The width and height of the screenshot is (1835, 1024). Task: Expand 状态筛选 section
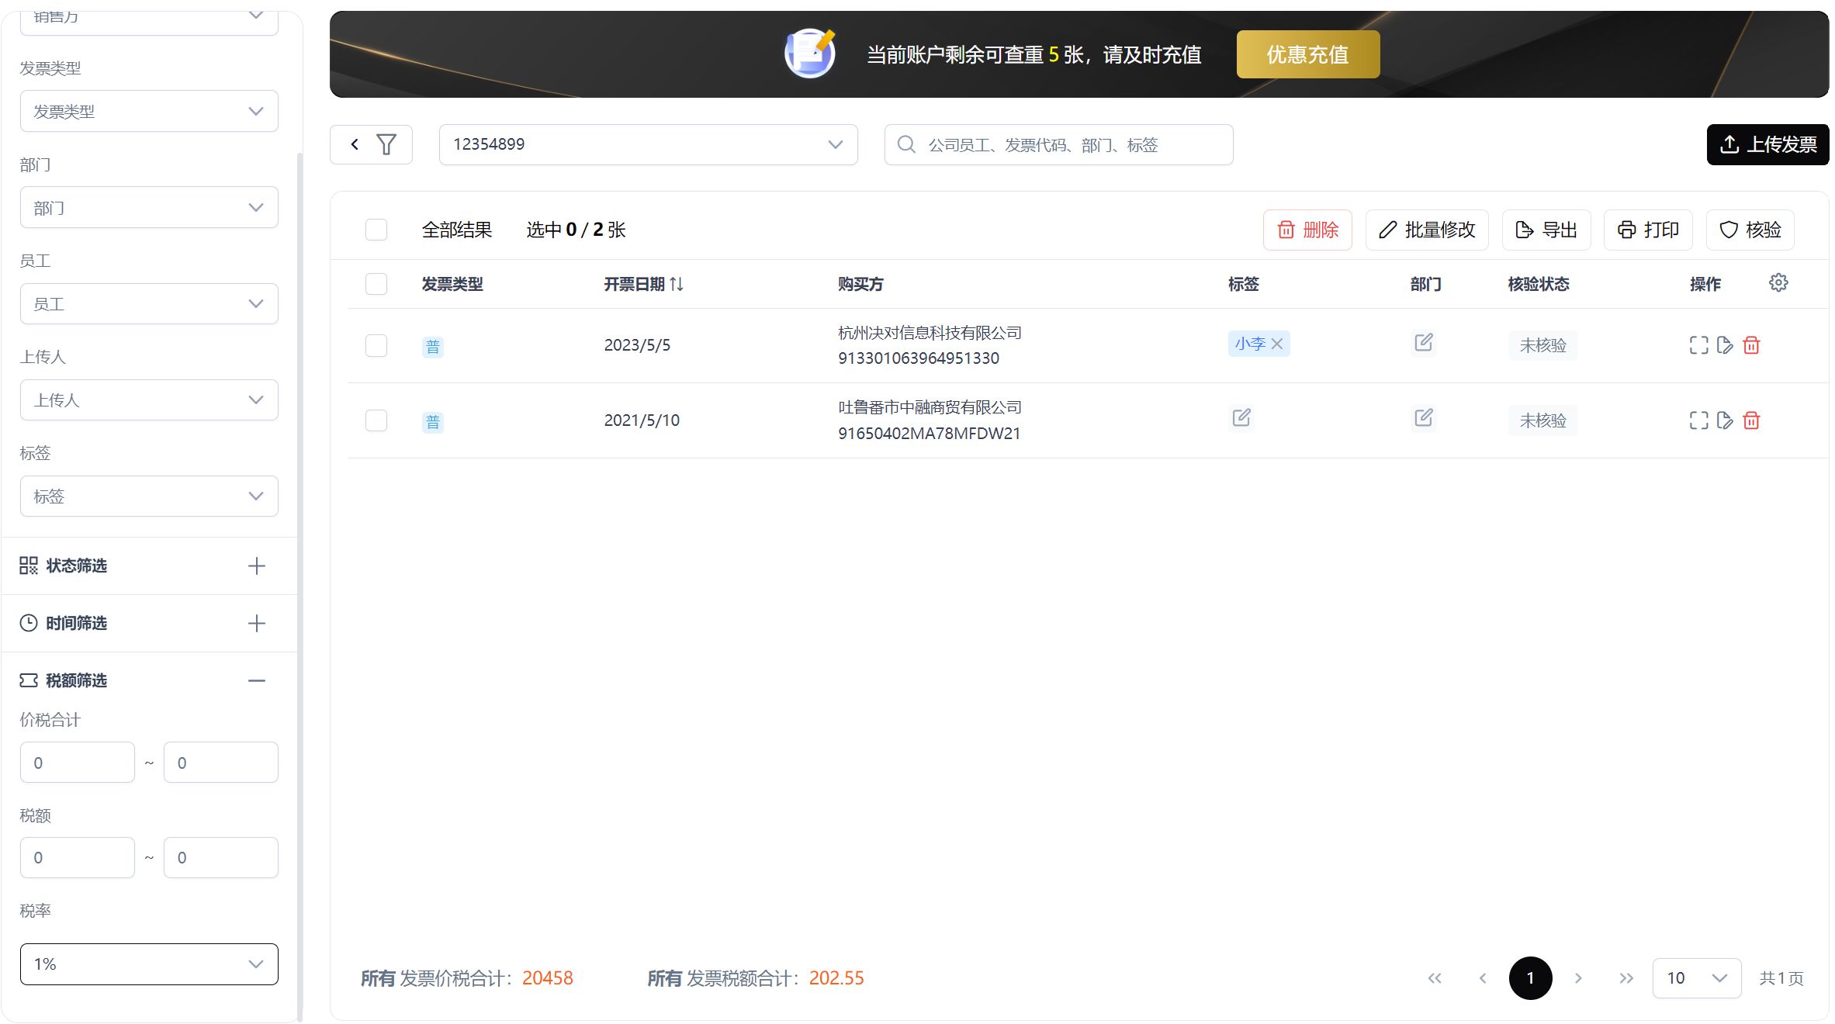click(257, 566)
